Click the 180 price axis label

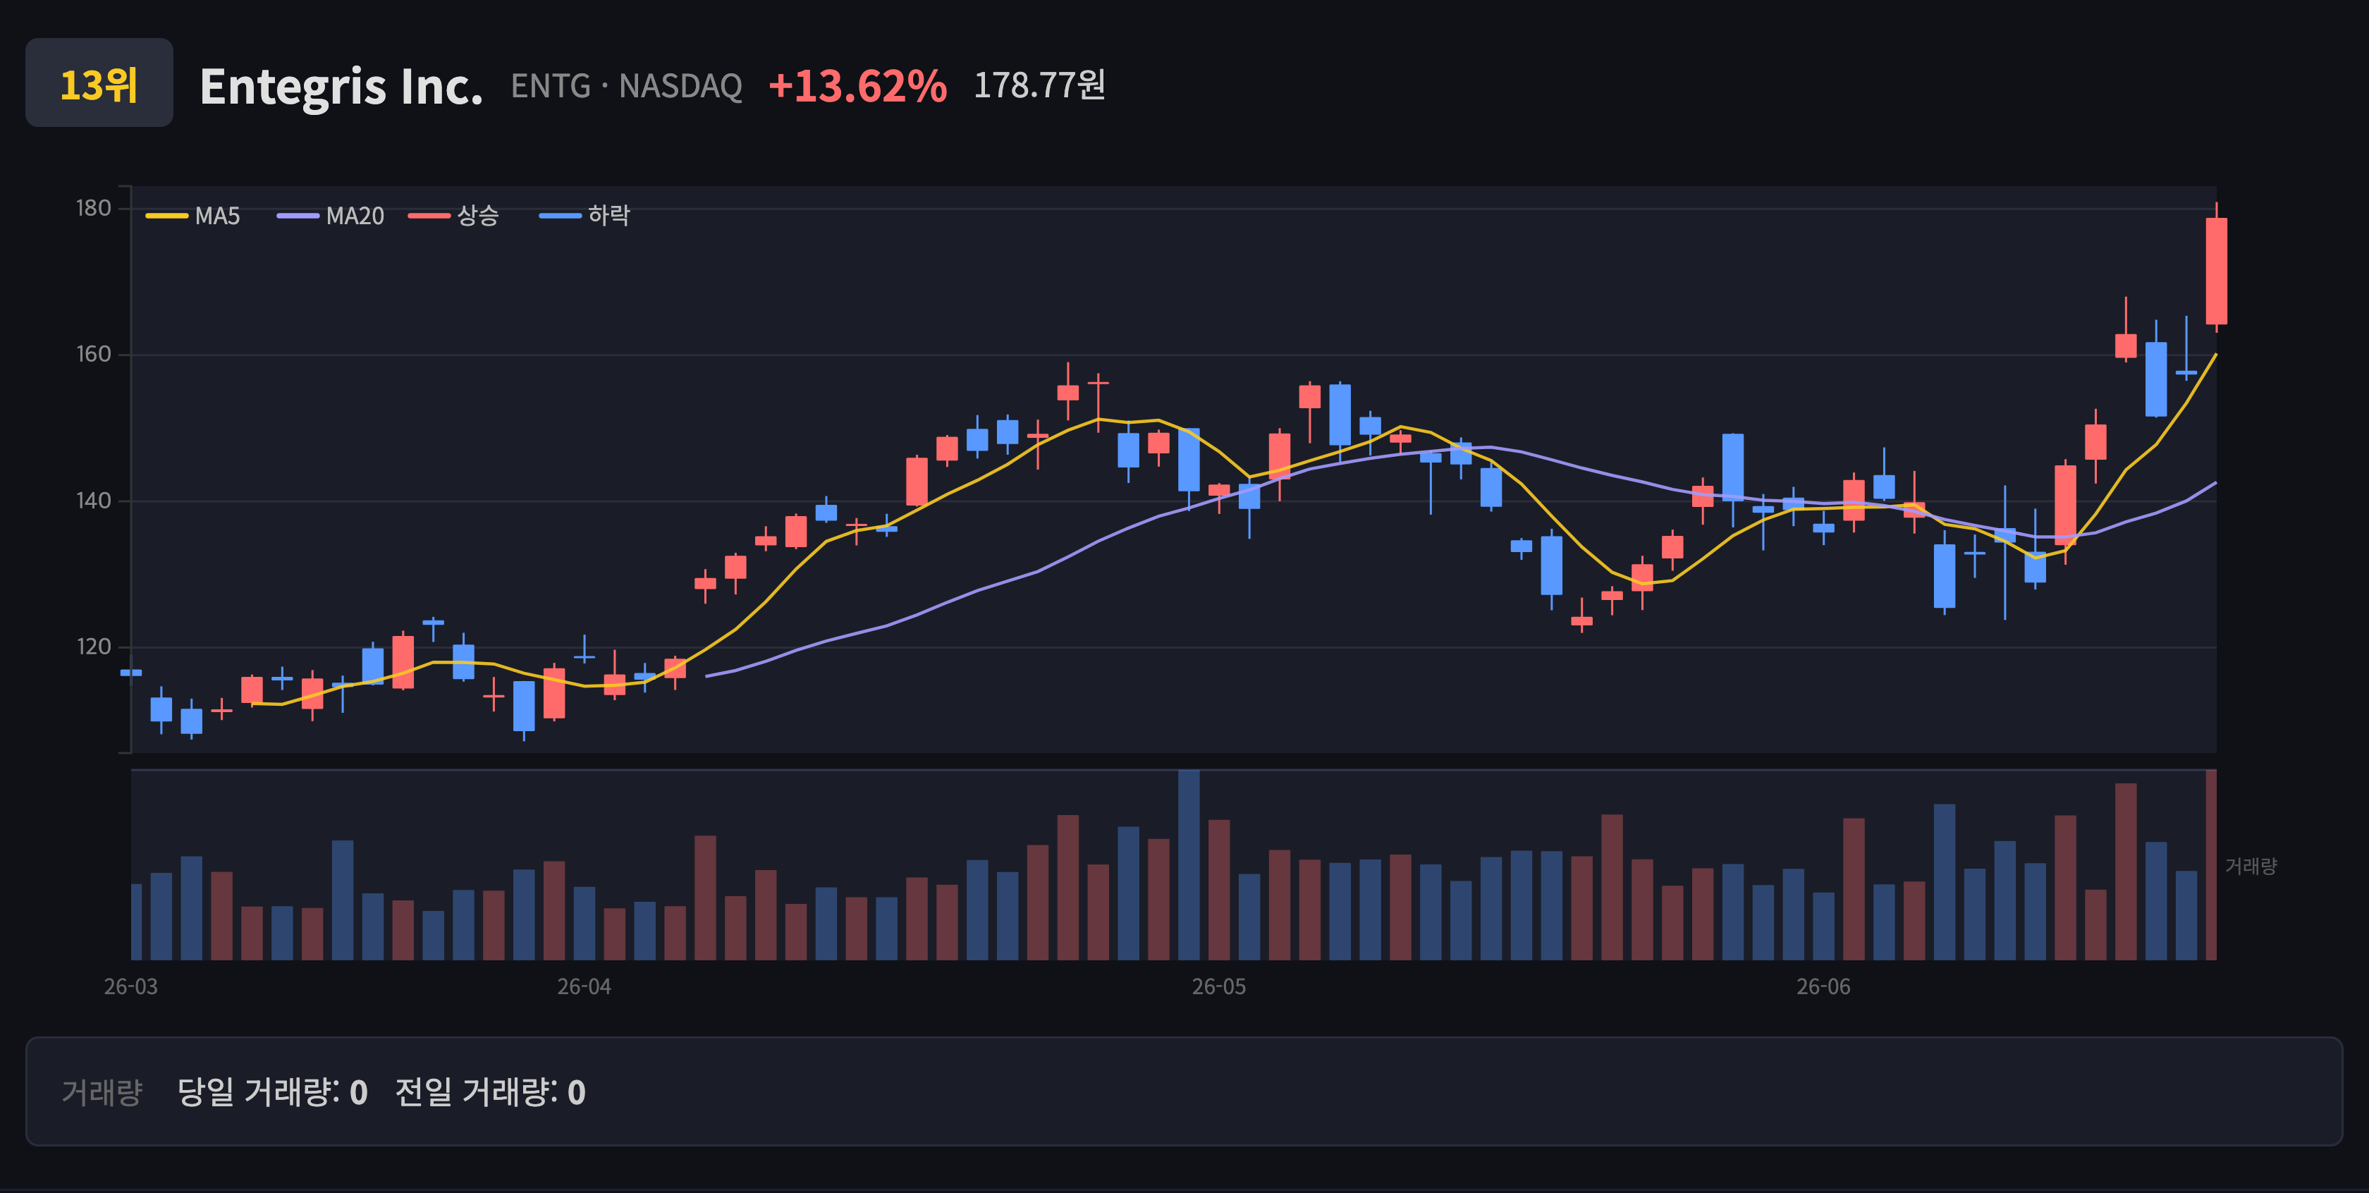(x=93, y=209)
